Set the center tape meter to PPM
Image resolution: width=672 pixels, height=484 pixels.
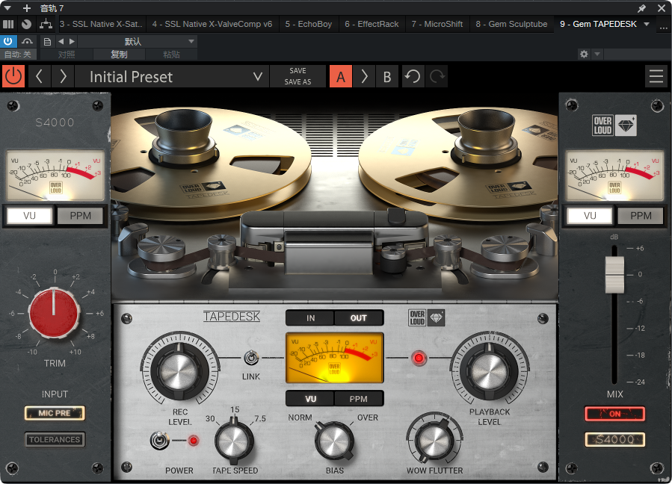pos(359,399)
